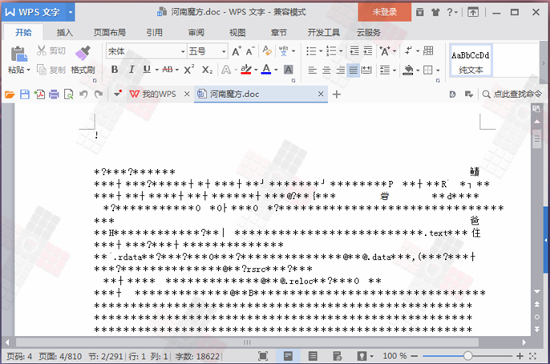This screenshot has height=364, width=550.
Task: Decrease font size with A- icon
Action: tap(250, 51)
